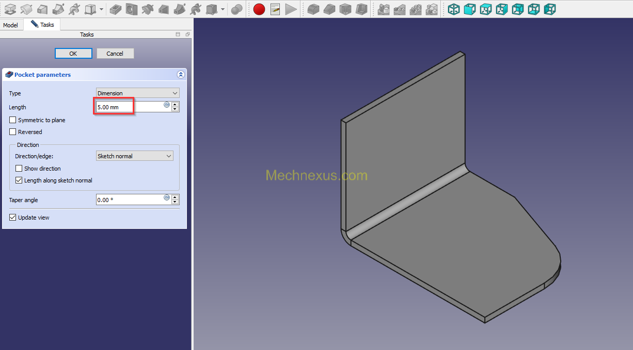This screenshot has width=633, height=350.
Task: Select the Additive Helix tool
Action: click(74, 9)
